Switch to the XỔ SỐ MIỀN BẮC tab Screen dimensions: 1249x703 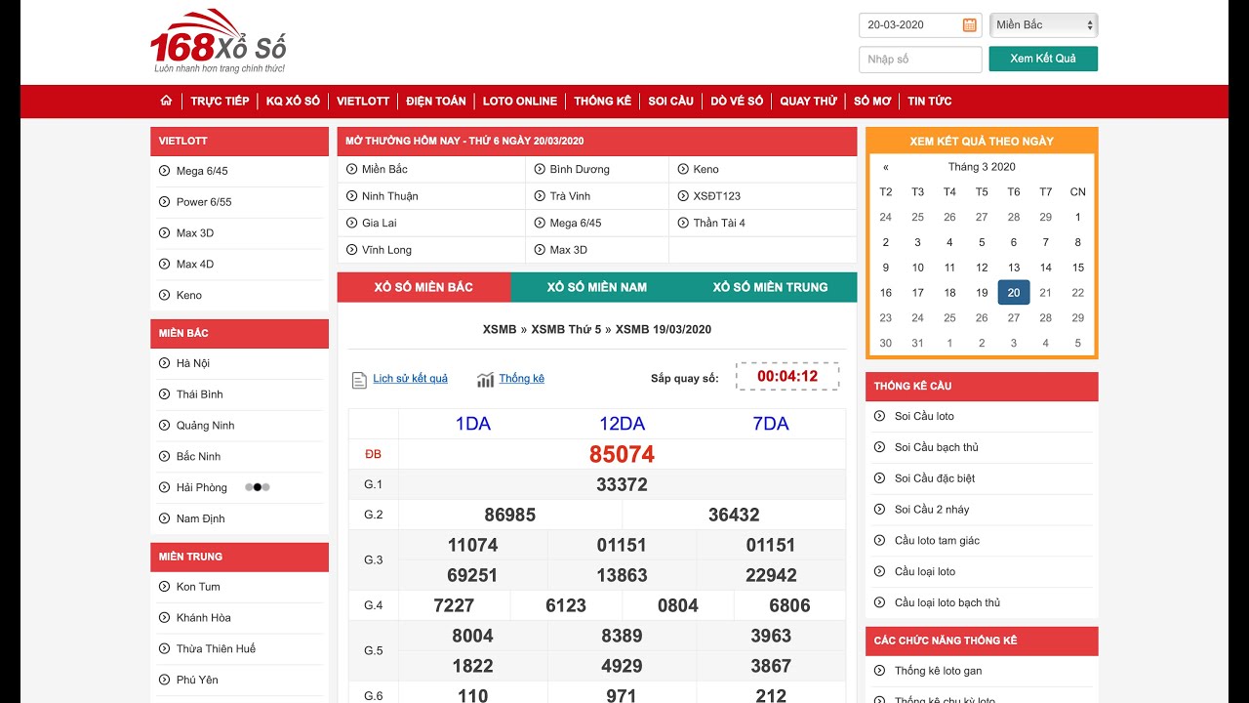pos(423,287)
